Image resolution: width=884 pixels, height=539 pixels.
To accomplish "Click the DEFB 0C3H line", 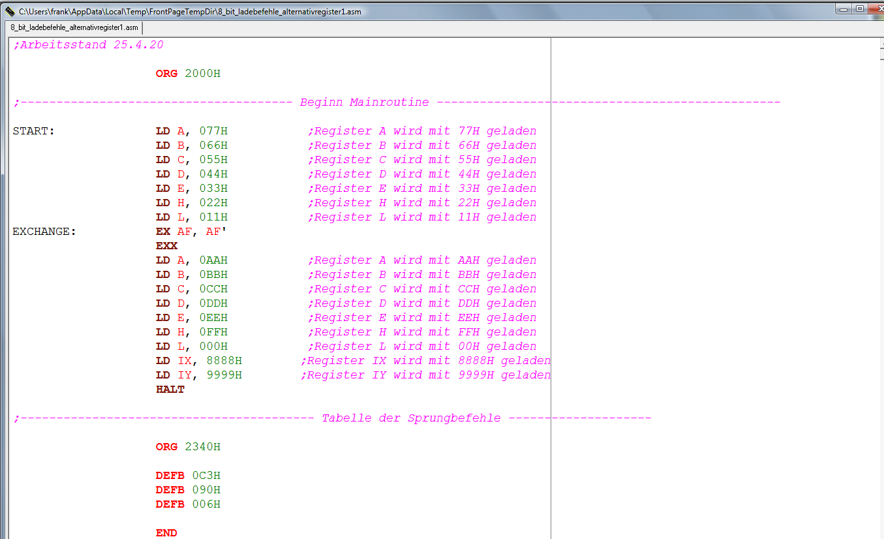I will tap(188, 476).
